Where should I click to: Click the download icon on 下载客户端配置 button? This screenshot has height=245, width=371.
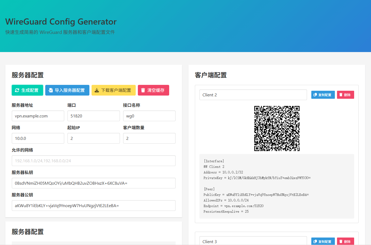tap(97, 90)
